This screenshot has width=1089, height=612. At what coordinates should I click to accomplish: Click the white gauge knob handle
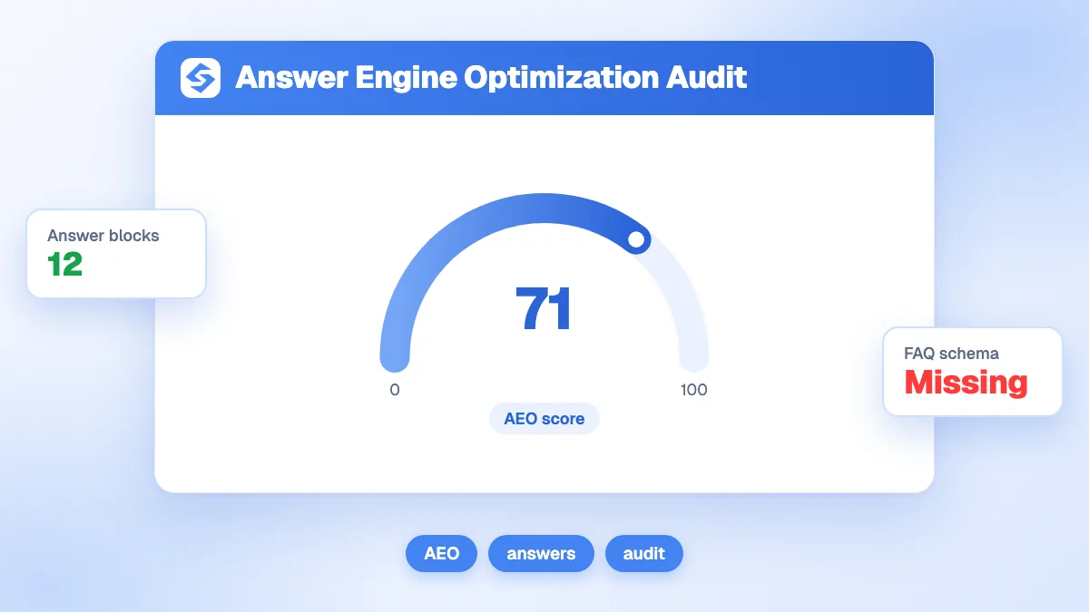pyautogui.click(x=636, y=239)
